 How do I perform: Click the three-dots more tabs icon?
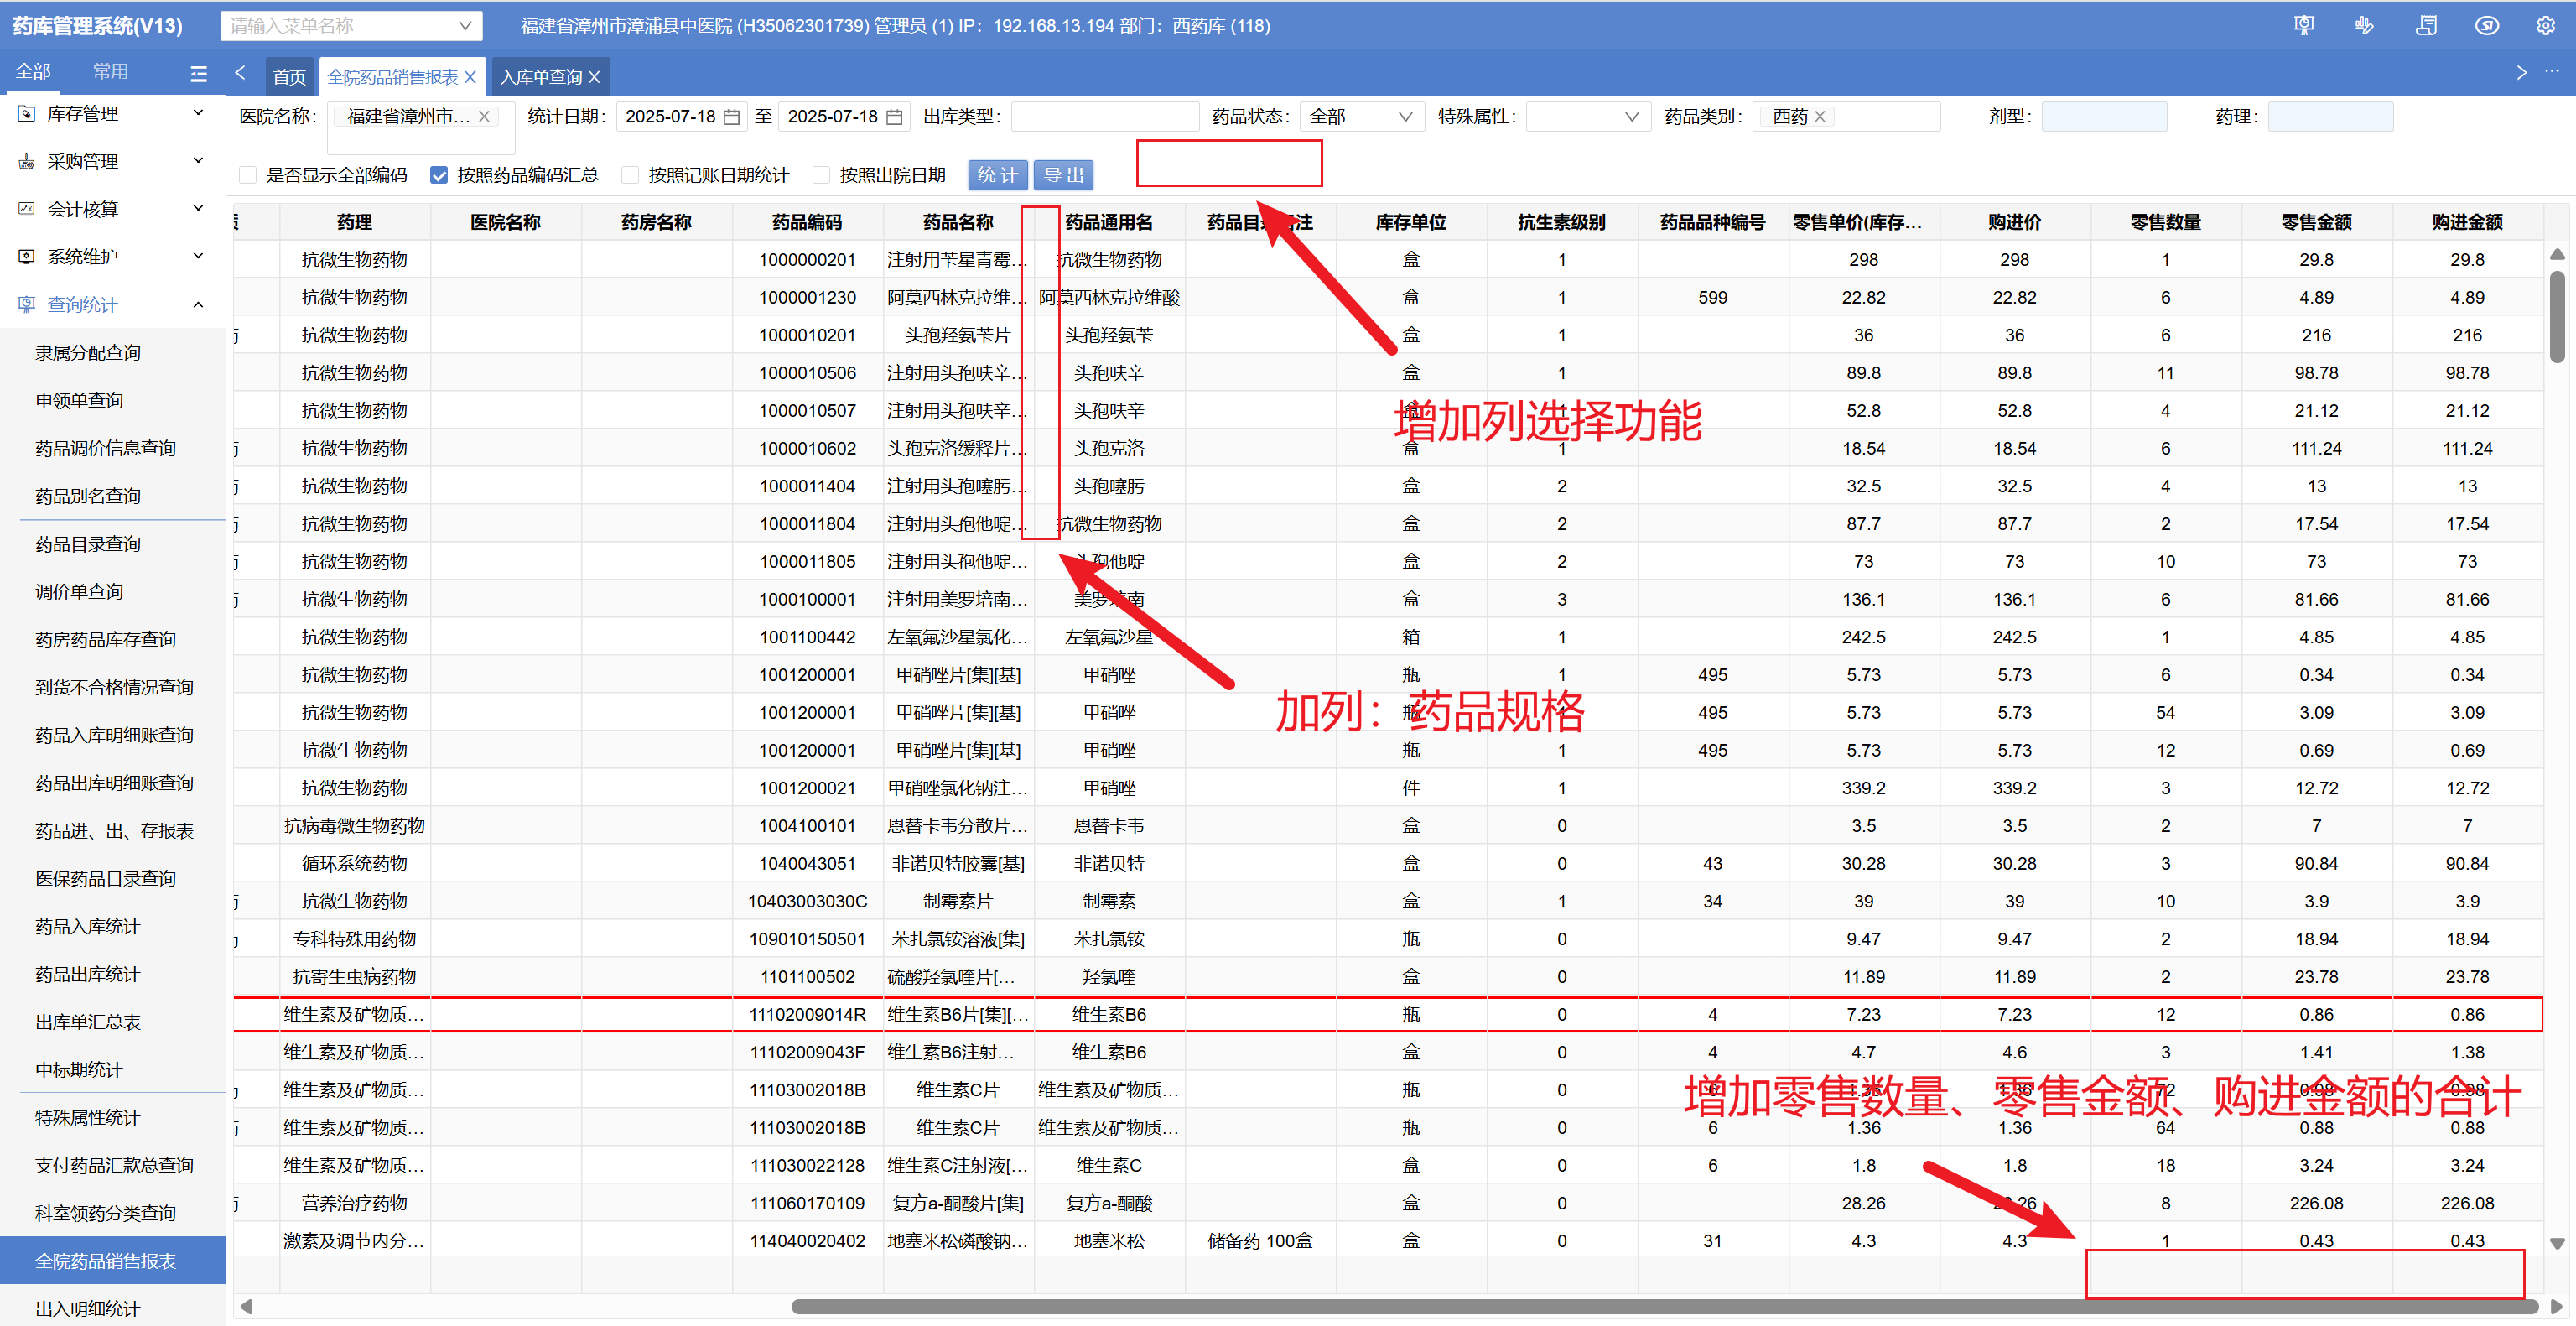[2552, 72]
